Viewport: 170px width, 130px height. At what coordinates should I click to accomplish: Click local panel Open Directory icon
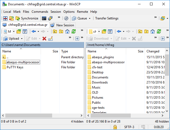point(19,32)
